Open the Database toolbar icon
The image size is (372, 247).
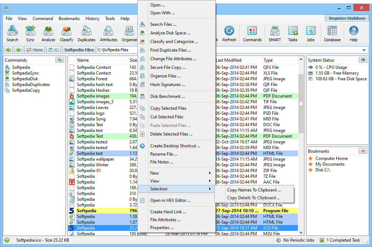click(332, 34)
